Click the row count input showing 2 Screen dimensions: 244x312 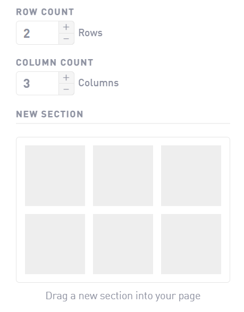pyautogui.click(x=38, y=33)
